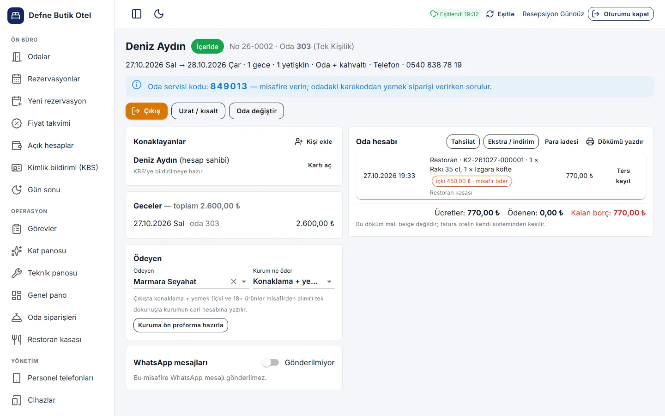Click Dökümü yazdır print button
Image resolution: width=665 pixels, height=416 pixels.
(x=615, y=141)
